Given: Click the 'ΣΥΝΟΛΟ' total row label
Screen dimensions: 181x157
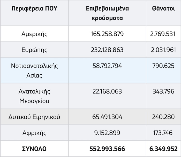Looking at the screenshot, I should [x=34, y=149].
